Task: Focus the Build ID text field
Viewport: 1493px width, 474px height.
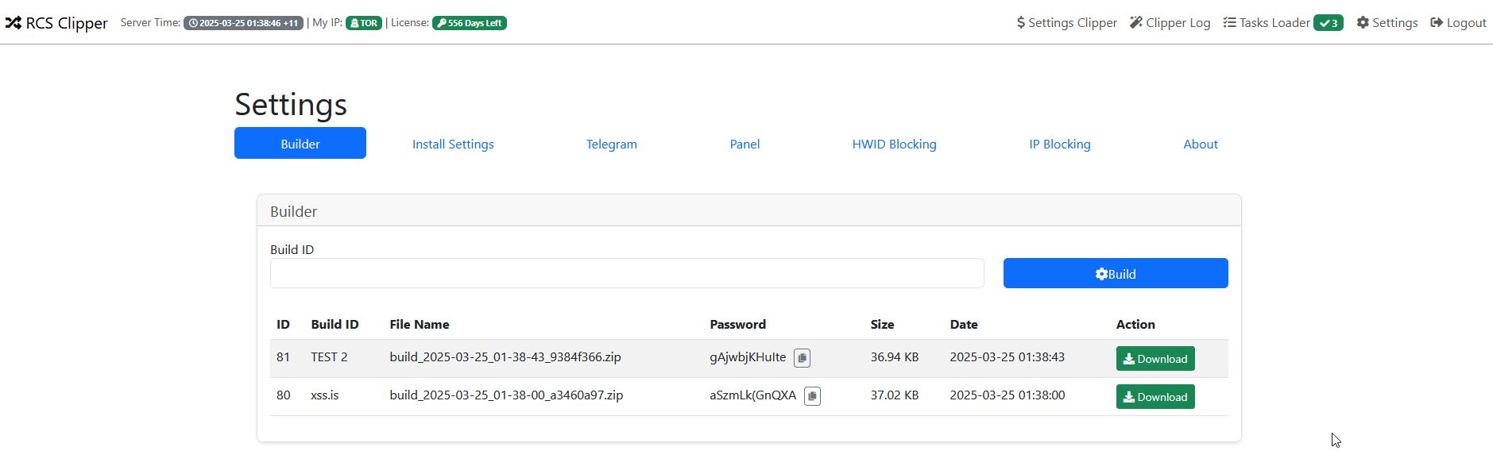Action: (x=627, y=273)
